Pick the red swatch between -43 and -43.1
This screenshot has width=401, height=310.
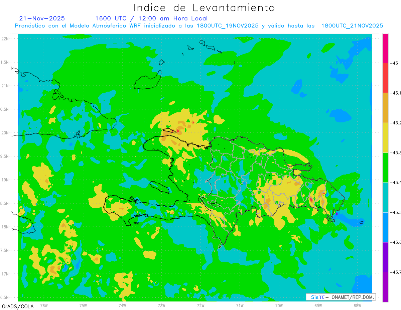point(385,78)
